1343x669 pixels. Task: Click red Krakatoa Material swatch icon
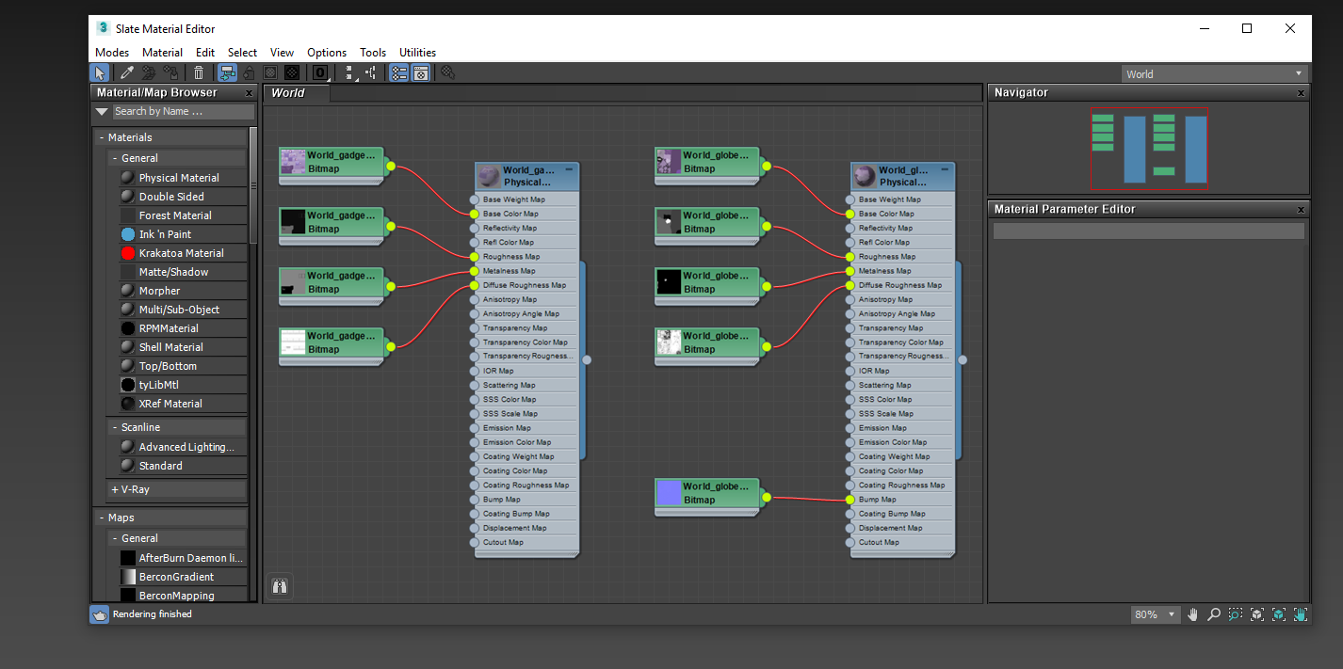[x=128, y=253]
